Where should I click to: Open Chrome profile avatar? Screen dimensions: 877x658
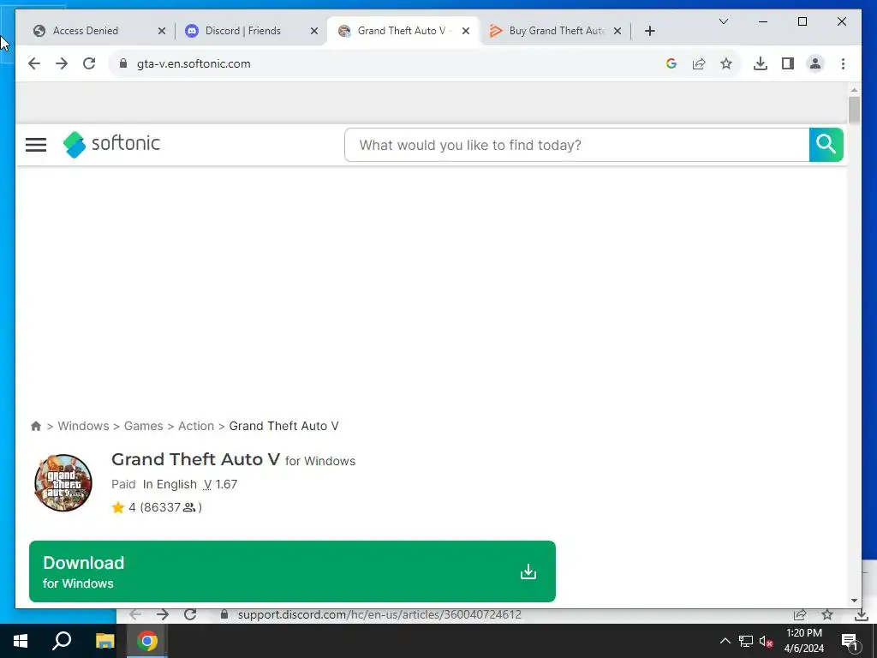815,63
